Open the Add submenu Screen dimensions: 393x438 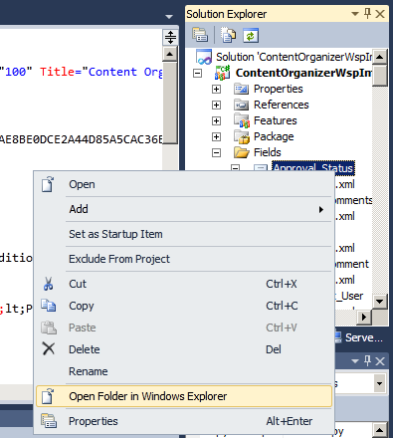click(184, 209)
